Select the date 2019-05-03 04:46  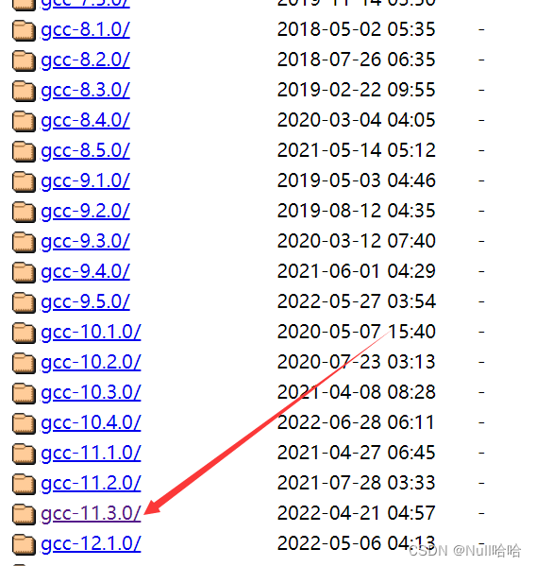pyautogui.click(x=356, y=180)
